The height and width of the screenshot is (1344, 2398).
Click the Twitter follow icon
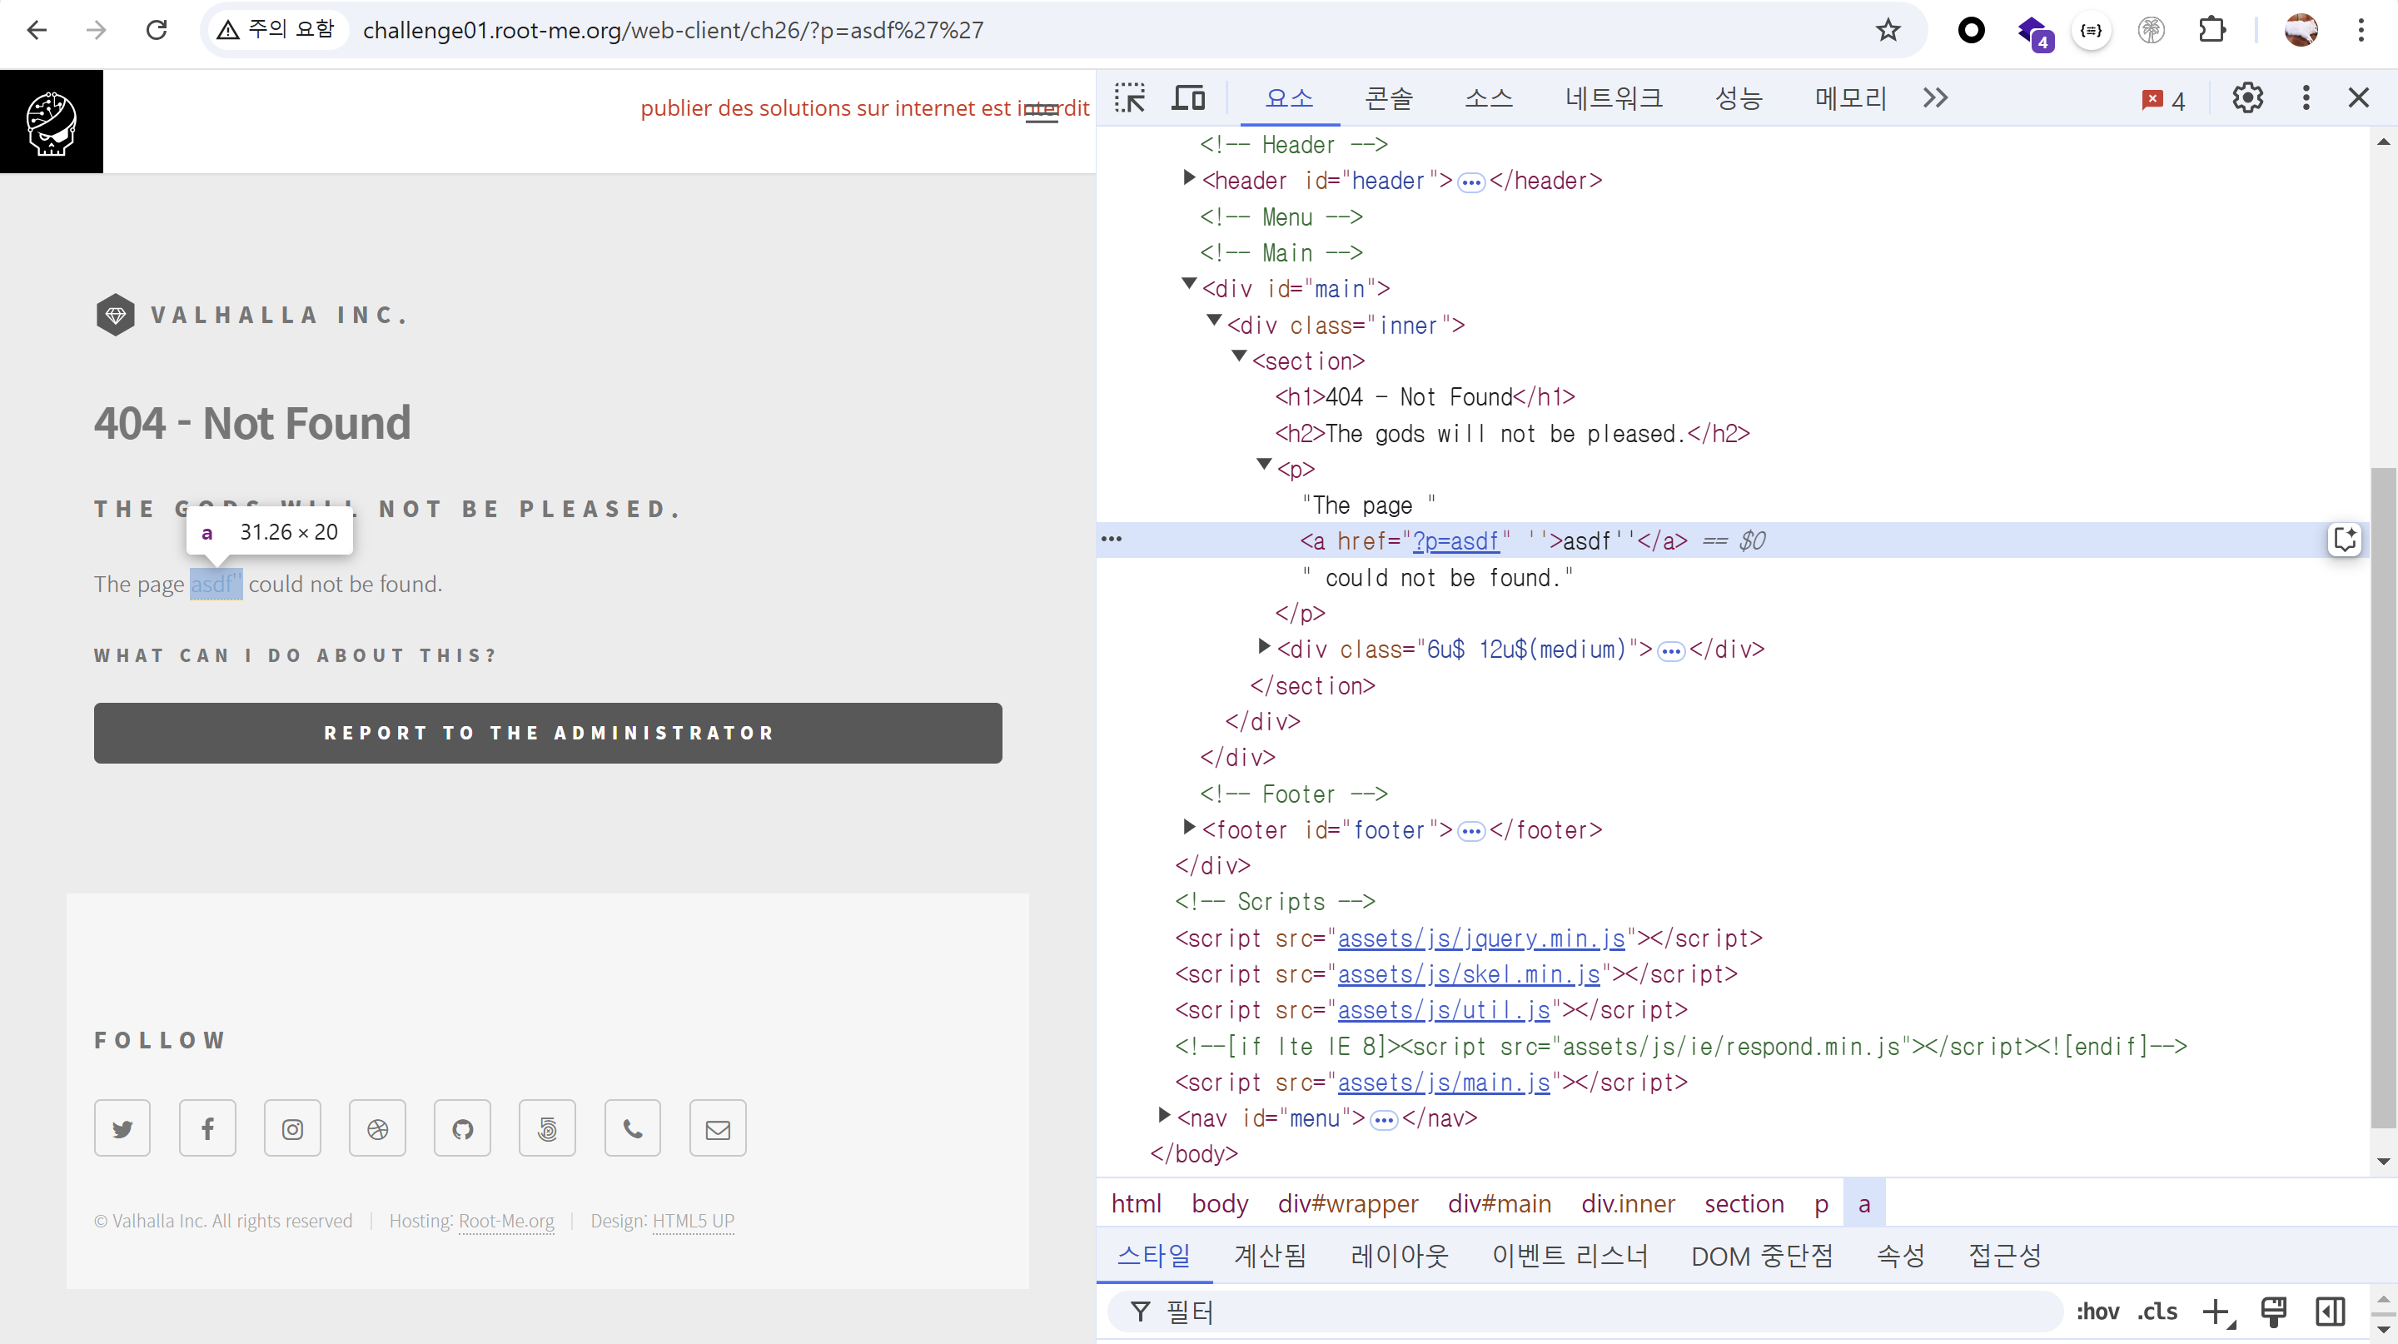122,1128
